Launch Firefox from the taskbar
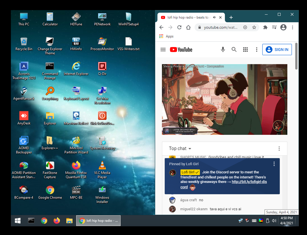307x235 pixels. click(x=57, y=221)
